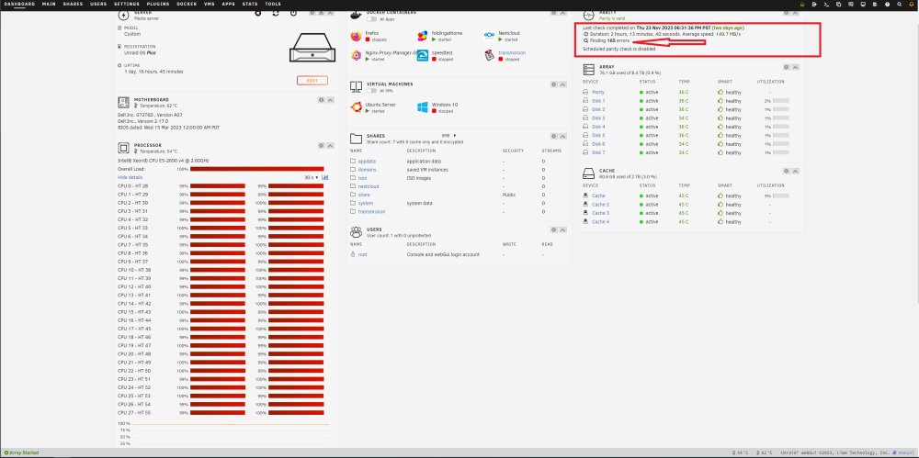Open the help question-mark icon

888,4
